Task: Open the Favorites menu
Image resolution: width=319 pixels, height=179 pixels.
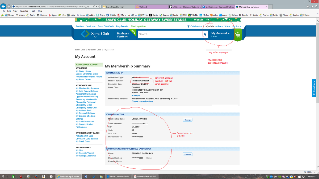Action: 24,11
